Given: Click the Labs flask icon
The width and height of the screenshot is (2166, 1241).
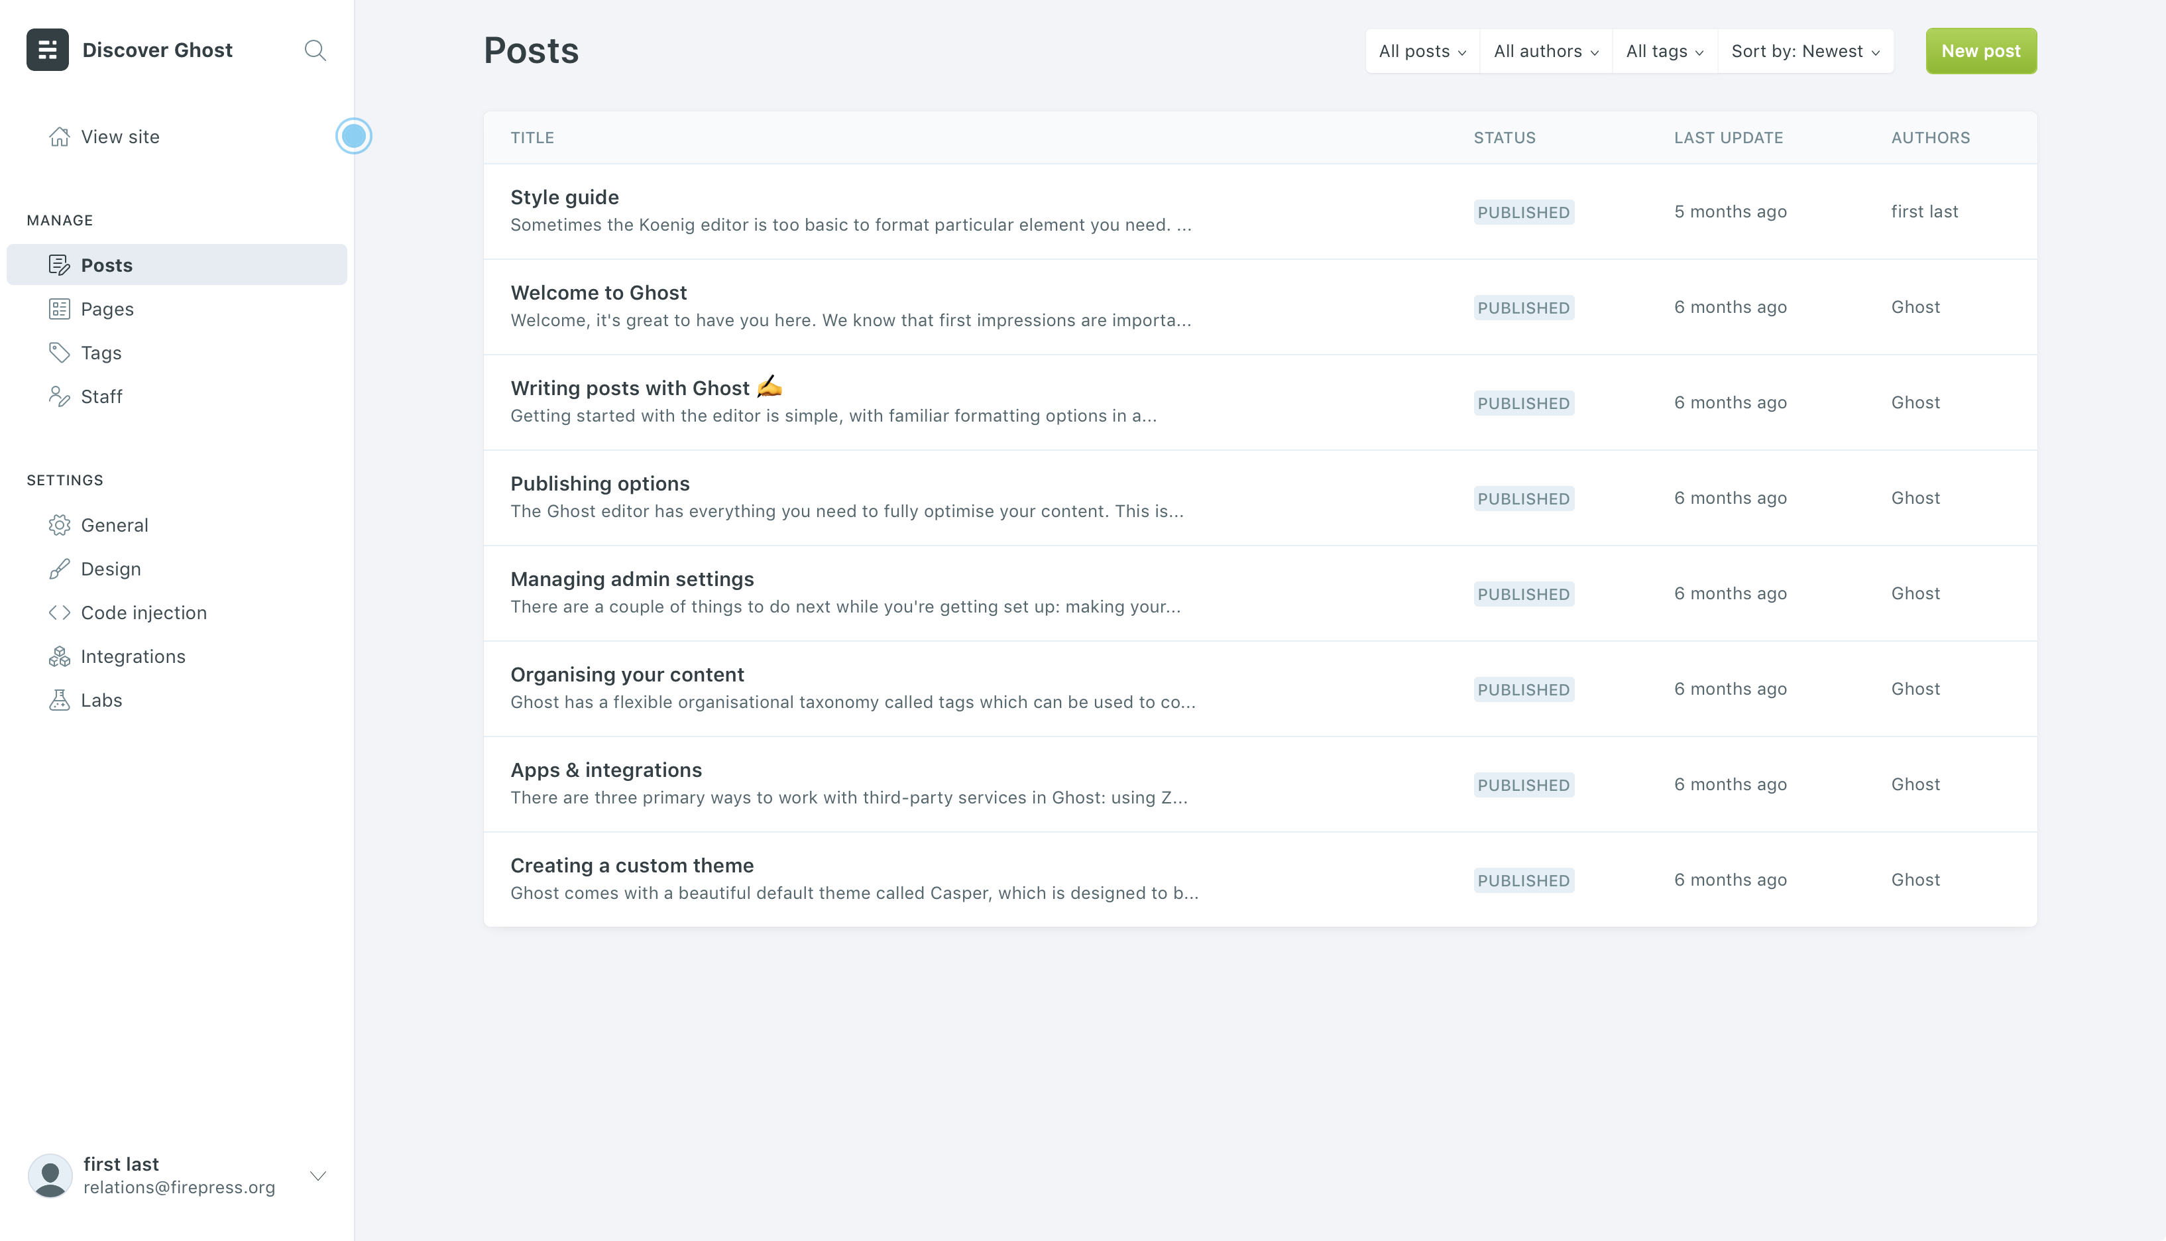Looking at the screenshot, I should tap(59, 700).
